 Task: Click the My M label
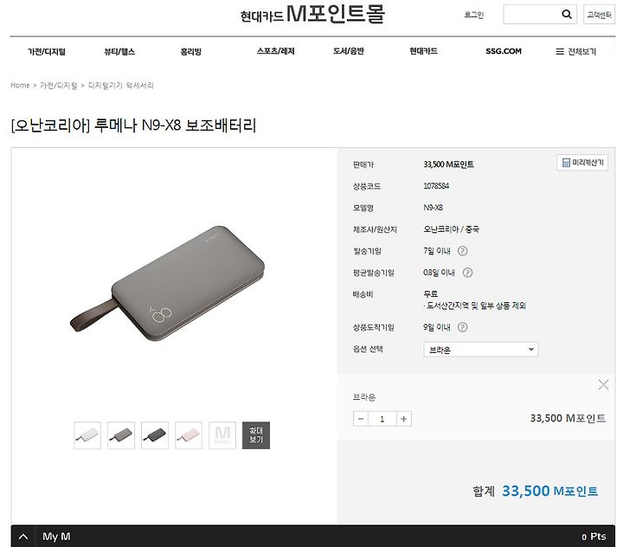point(56,537)
